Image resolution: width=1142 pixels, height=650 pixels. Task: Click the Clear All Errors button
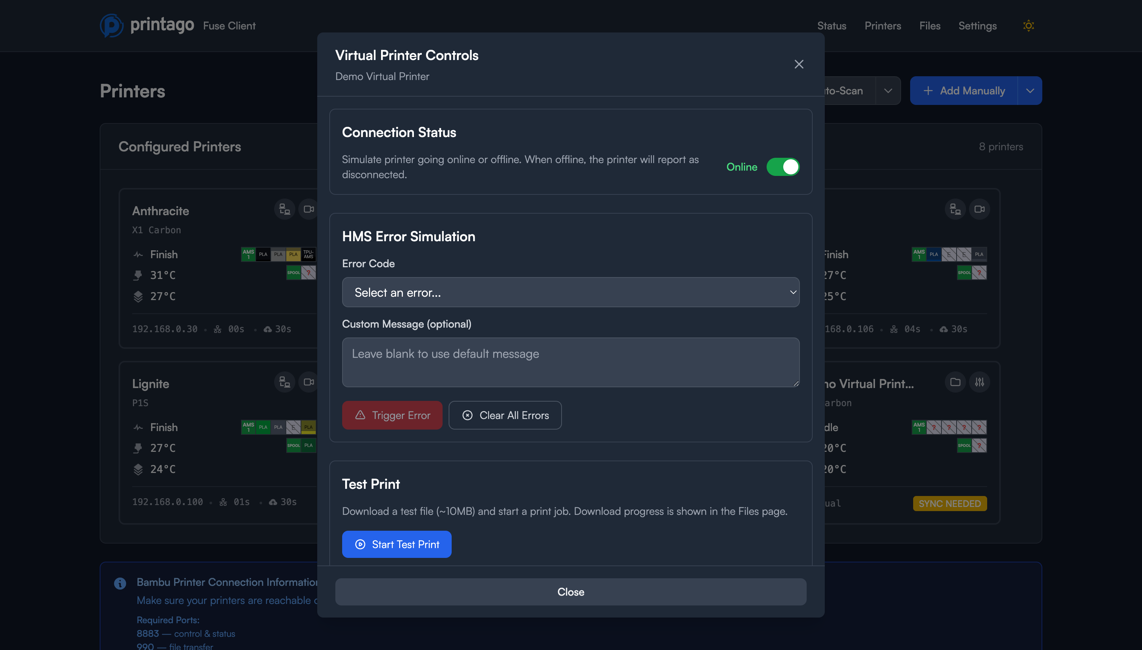[x=505, y=415]
